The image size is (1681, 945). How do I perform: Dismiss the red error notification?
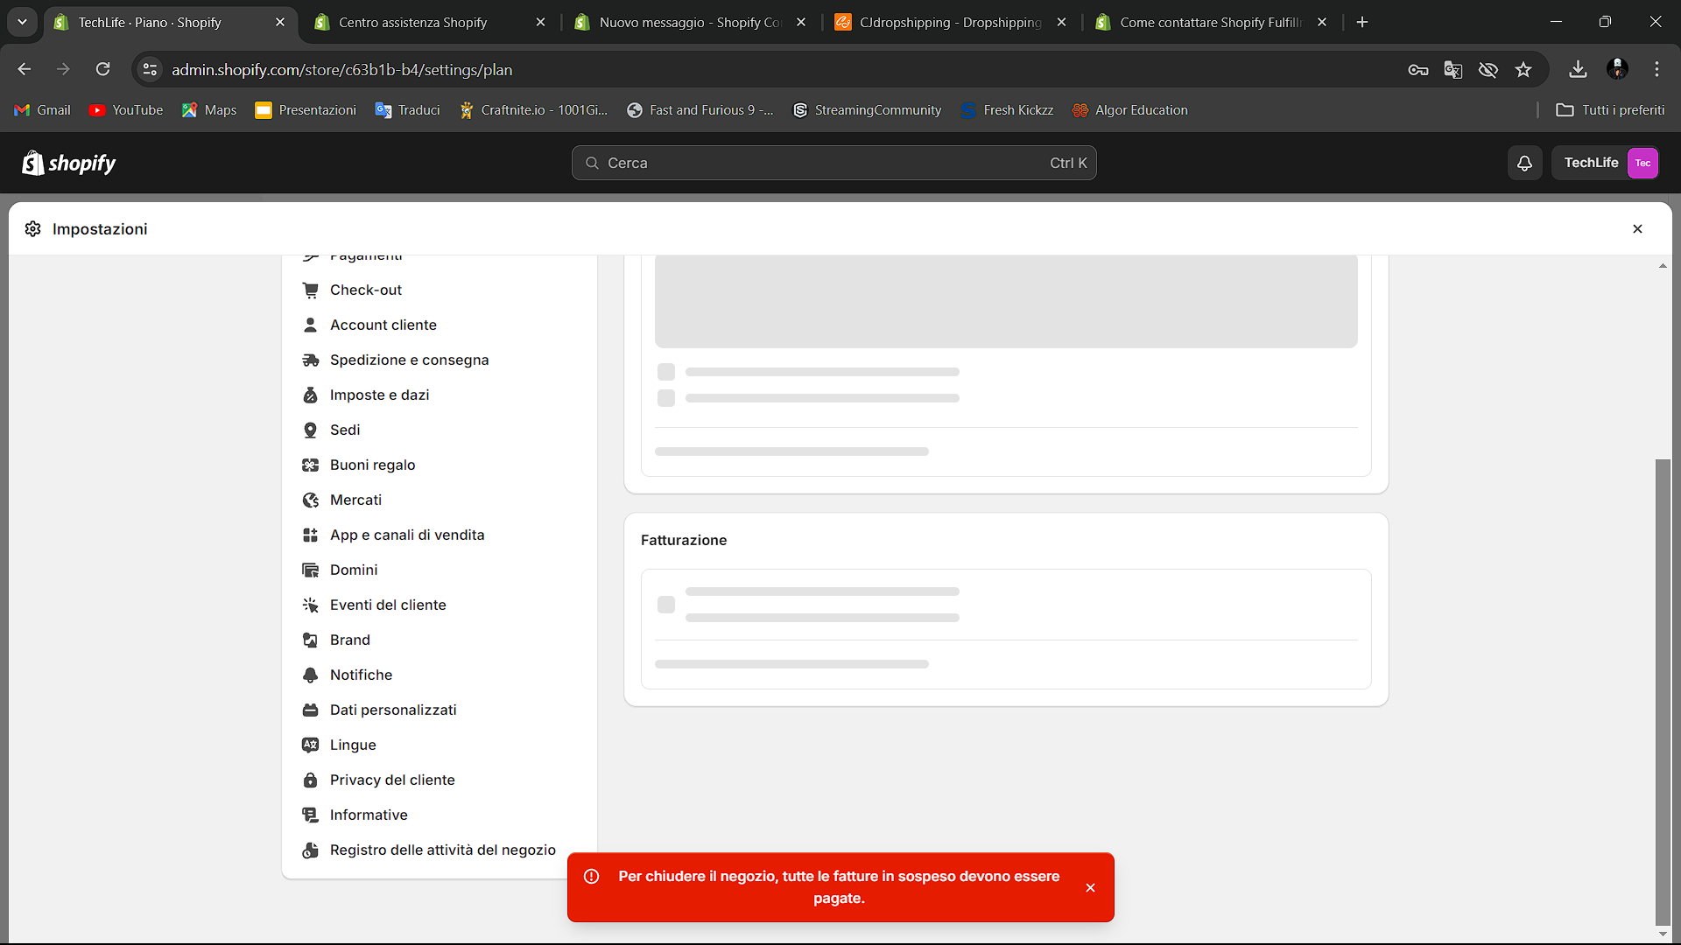[1090, 888]
